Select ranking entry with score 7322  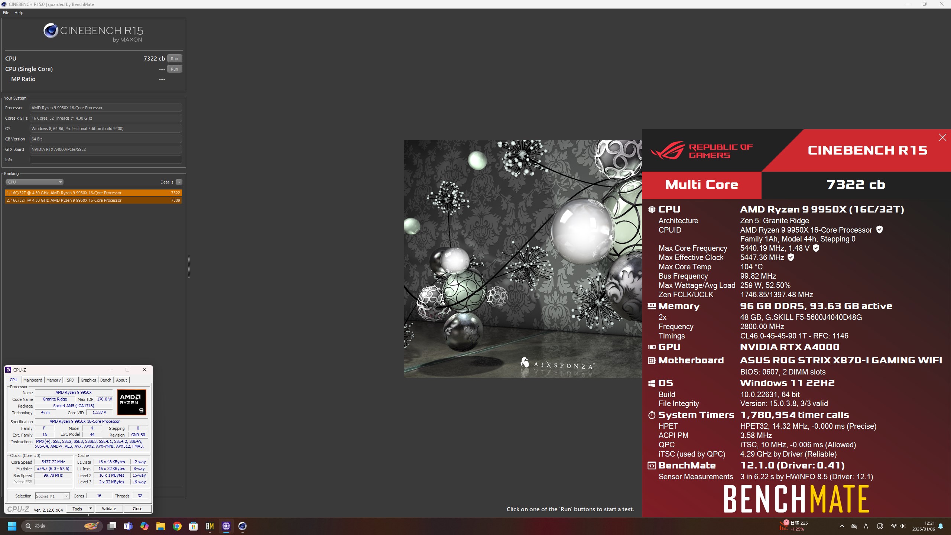tap(93, 193)
